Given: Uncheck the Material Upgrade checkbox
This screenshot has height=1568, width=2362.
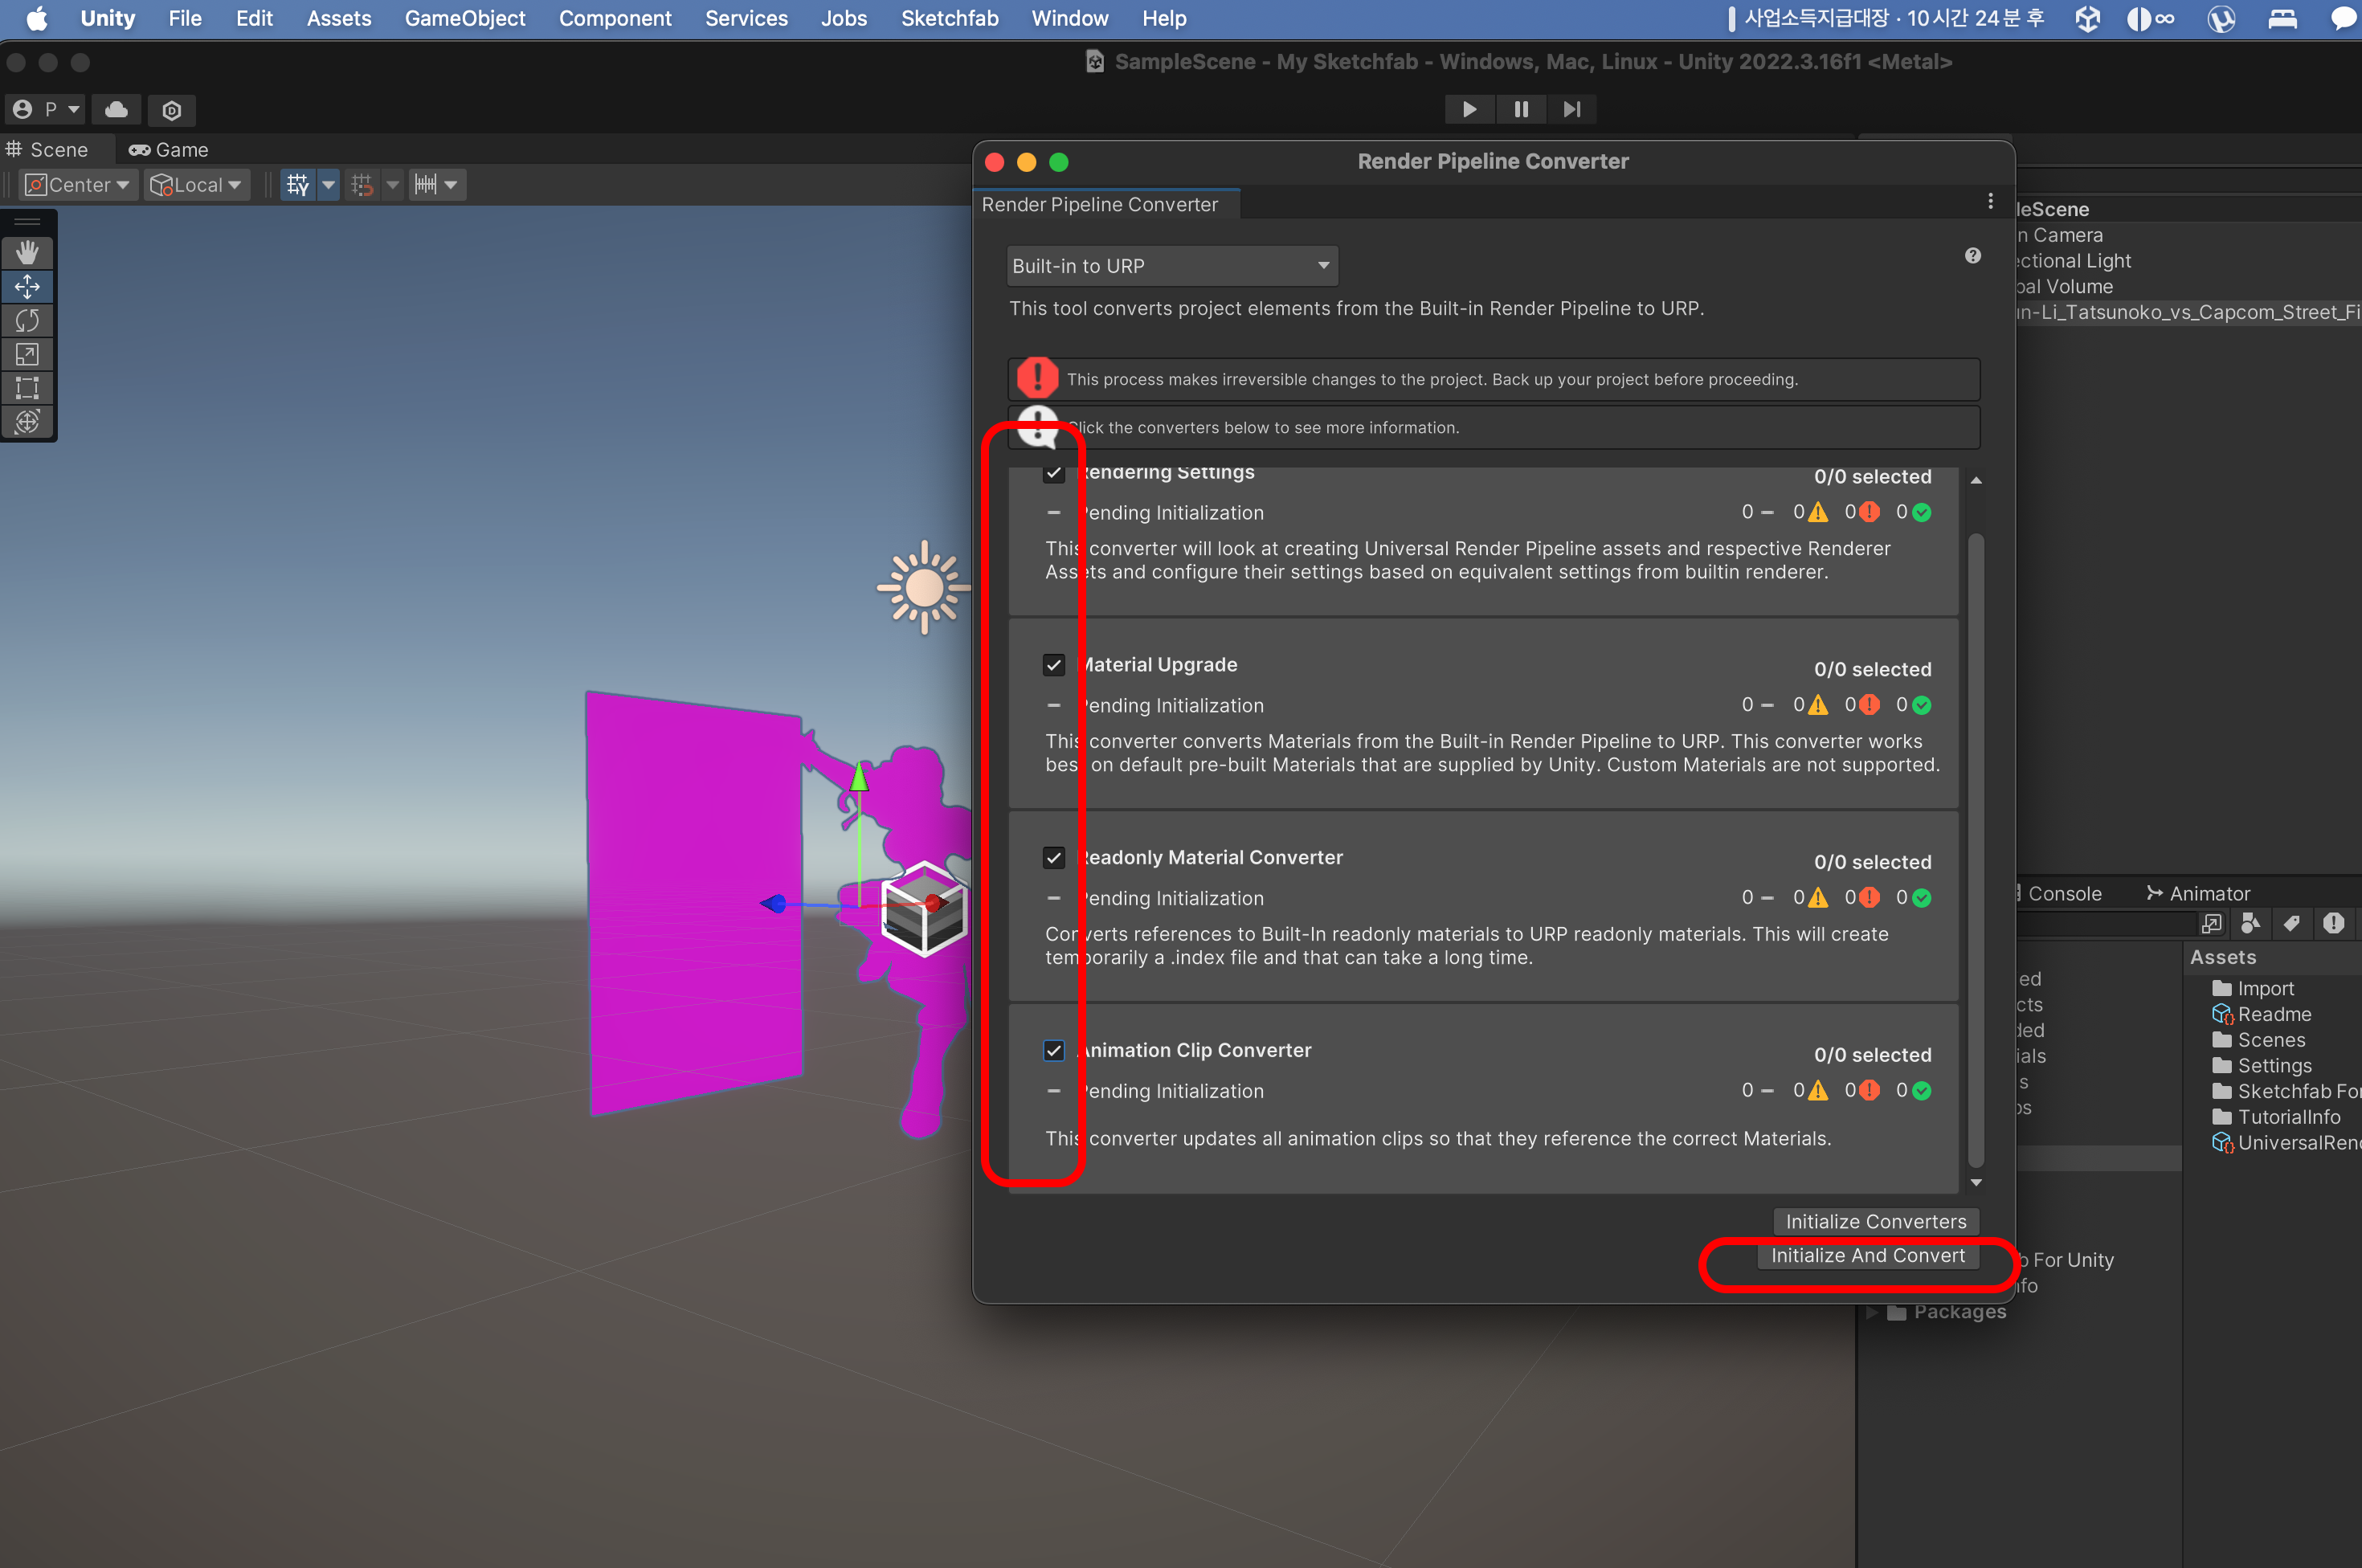Looking at the screenshot, I should 1053,665.
